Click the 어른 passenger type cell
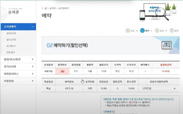This screenshot has height=114, width=183. click(90, 88)
